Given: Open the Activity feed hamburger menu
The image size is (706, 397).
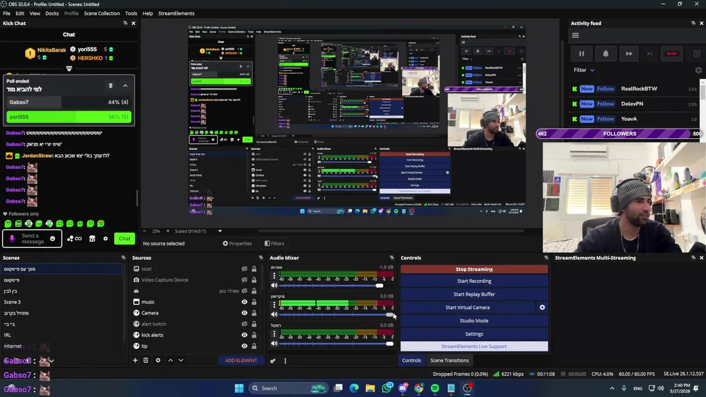Looking at the screenshot, I should [x=575, y=36].
